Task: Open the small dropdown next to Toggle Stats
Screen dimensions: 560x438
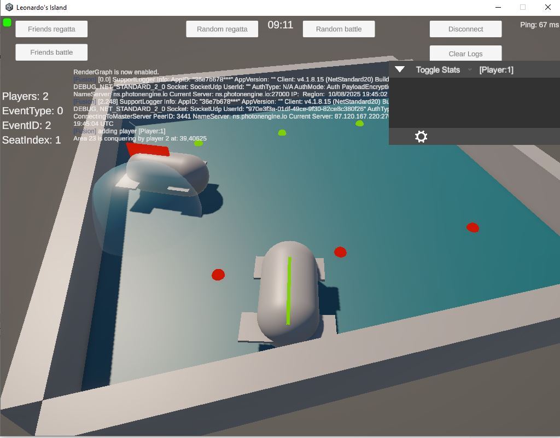Action: click(x=470, y=70)
